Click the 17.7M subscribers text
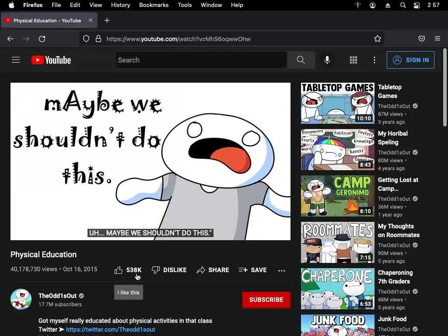The width and height of the screenshot is (448, 336). click(x=60, y=304)
